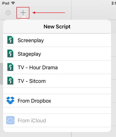Image resolution: width=116 pixels, height=137 pixels.
Task: Import a script From Dropbox
Action: [57, 101]
